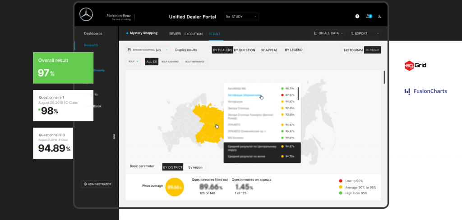This screenshot has width=462, height=220.
Task: Open the help question mark icon
Action: [x=357, y=17]
